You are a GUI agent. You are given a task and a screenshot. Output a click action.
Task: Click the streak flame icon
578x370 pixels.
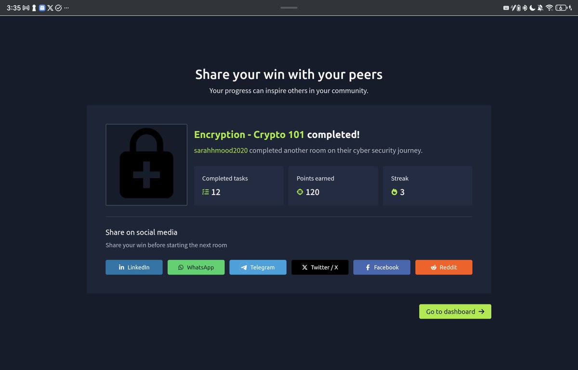tap(394, 192)
